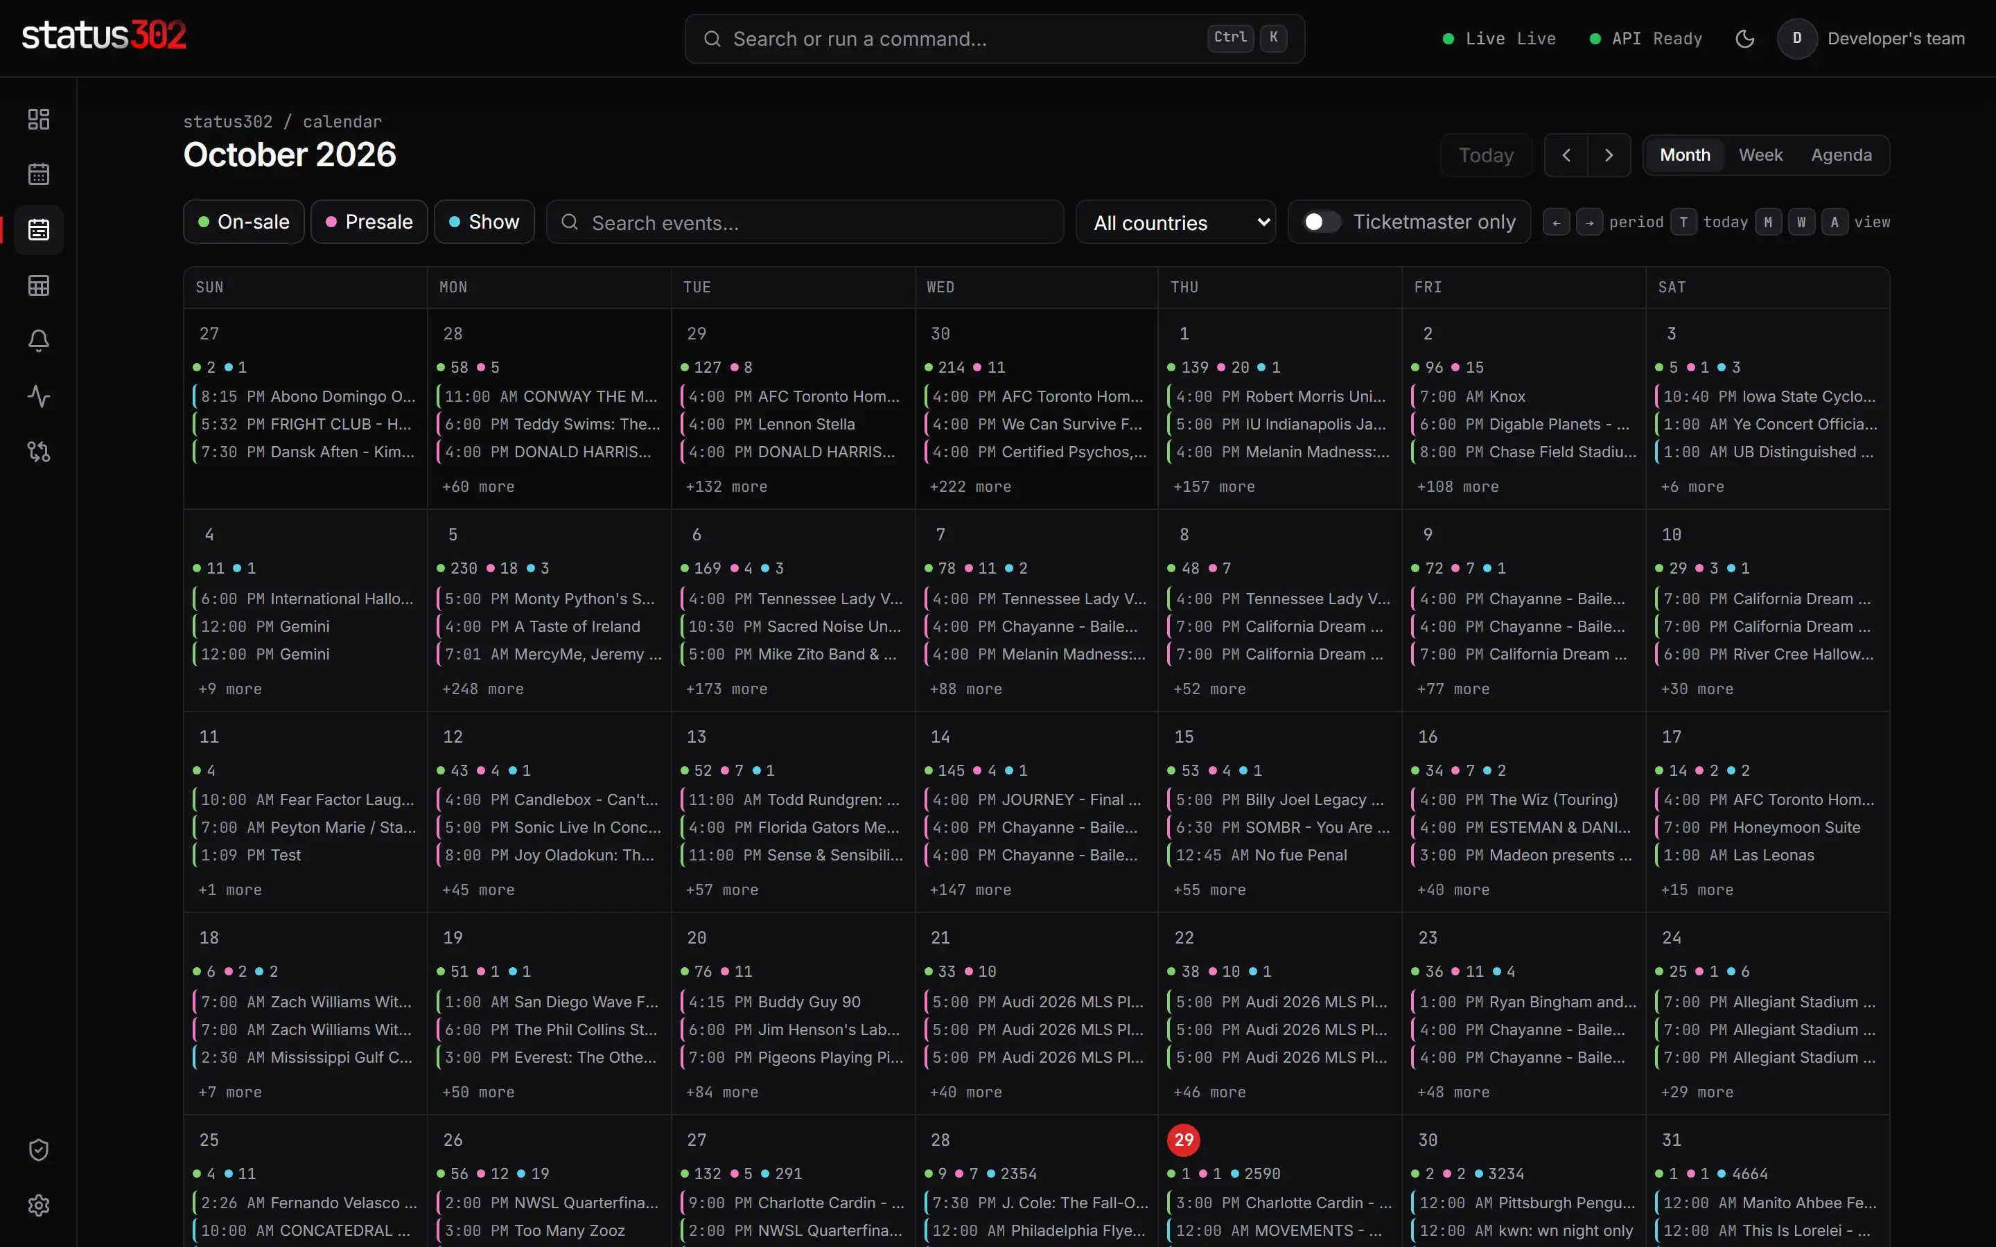Expand +147 more on October 14

(970, 890)
